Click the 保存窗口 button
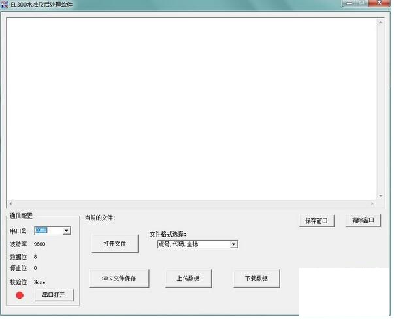The image size is (394, 319). (x=316, y=221)
